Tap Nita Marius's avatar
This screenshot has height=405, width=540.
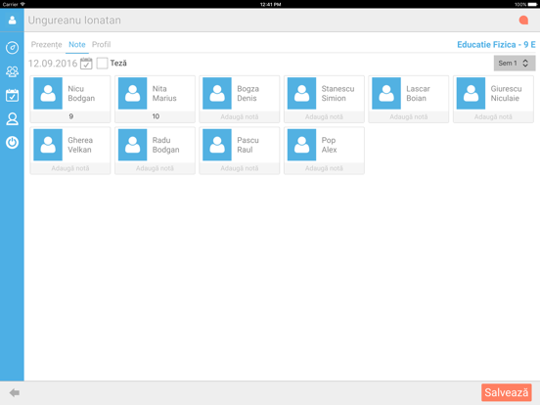tap(133, 93)
